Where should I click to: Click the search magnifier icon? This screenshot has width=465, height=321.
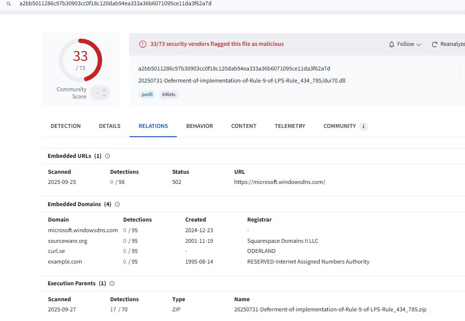click(9, 4)
